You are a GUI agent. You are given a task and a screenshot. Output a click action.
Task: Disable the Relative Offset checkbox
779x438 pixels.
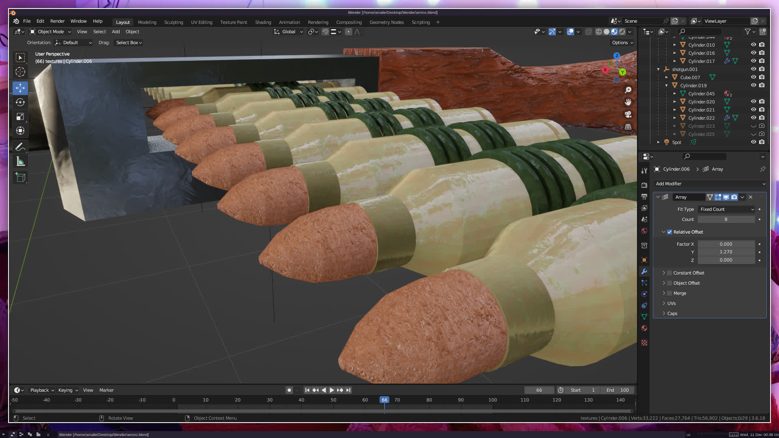click(669, 232)
